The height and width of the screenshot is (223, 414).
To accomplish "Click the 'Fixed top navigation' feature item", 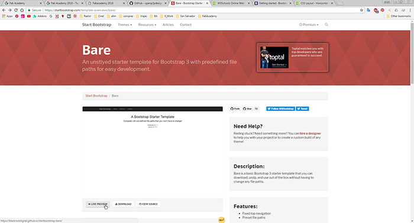I will pyautogui.click(x=256, y=214).
